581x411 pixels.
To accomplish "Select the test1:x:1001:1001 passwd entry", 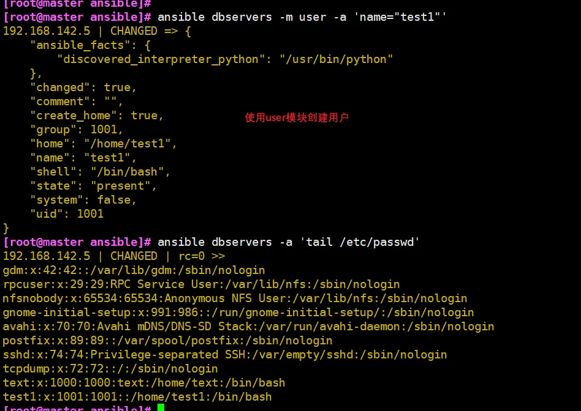I will (x=137, y=396).
